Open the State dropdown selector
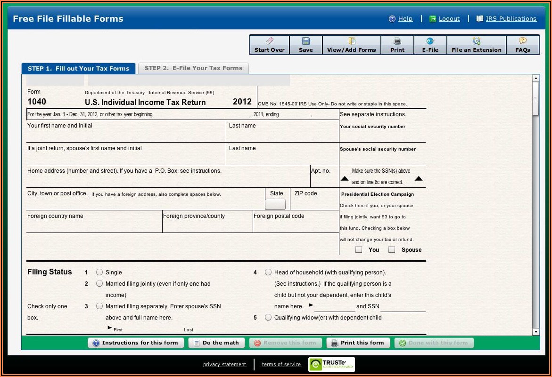552x377 pixels. coord(275,204)
